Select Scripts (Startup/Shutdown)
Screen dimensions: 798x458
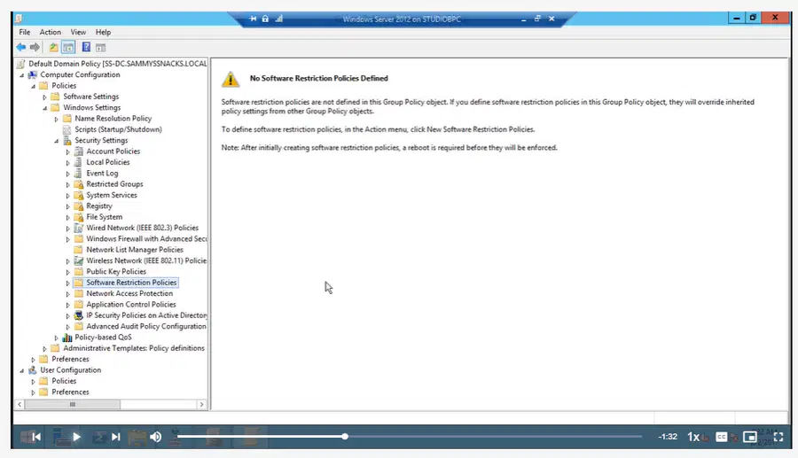pos(118,129)
